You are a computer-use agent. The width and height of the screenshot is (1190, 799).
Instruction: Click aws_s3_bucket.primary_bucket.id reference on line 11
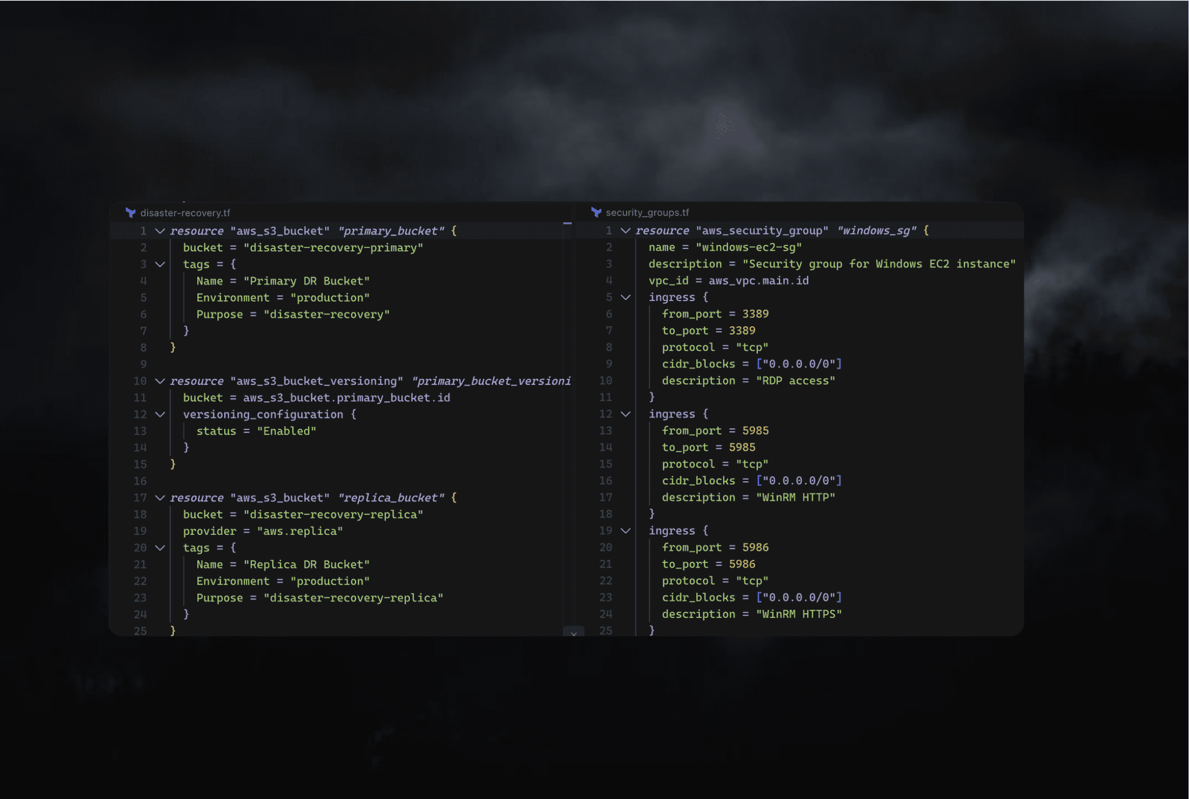coord(346,398)
